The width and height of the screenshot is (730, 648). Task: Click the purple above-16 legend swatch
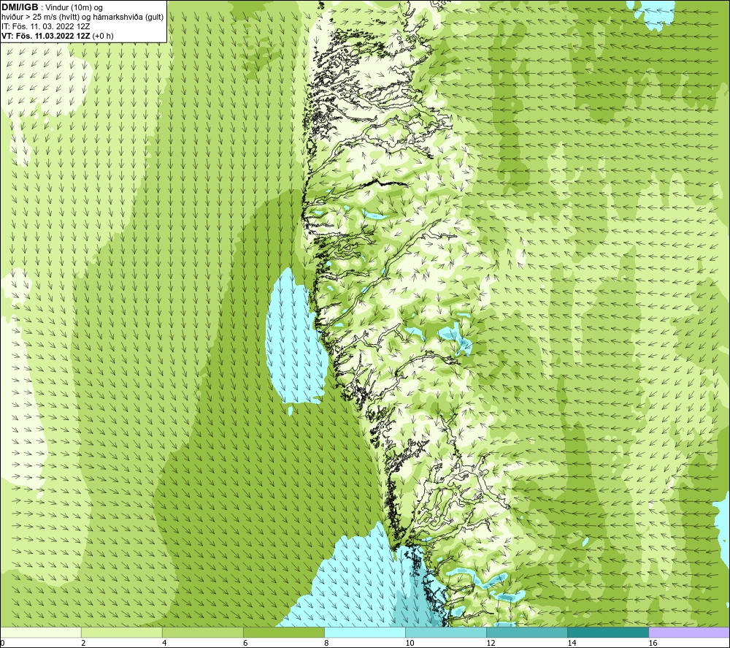(689, 633)
